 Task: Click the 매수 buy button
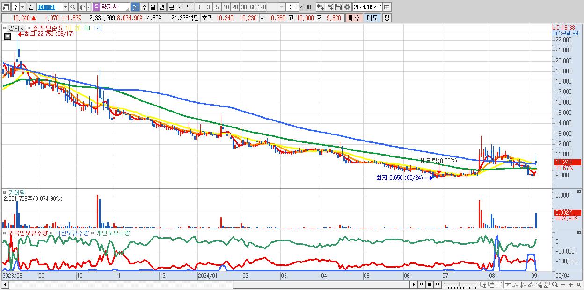click(x=354, y=18)
